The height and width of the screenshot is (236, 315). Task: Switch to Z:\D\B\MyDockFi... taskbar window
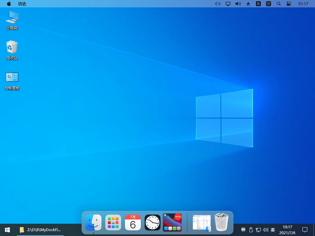coord(40,230)
